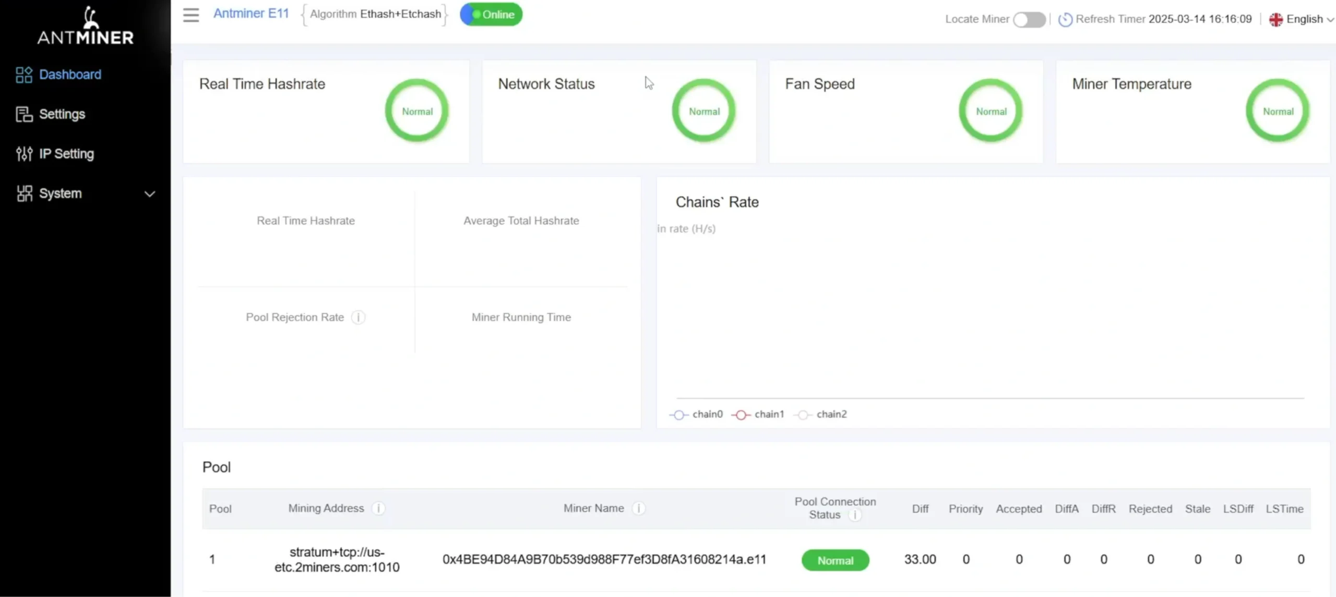This screenshot has width=1336, height=597.
Task: Click the Miner Temperature Normal gauge
Action: 1278,111
